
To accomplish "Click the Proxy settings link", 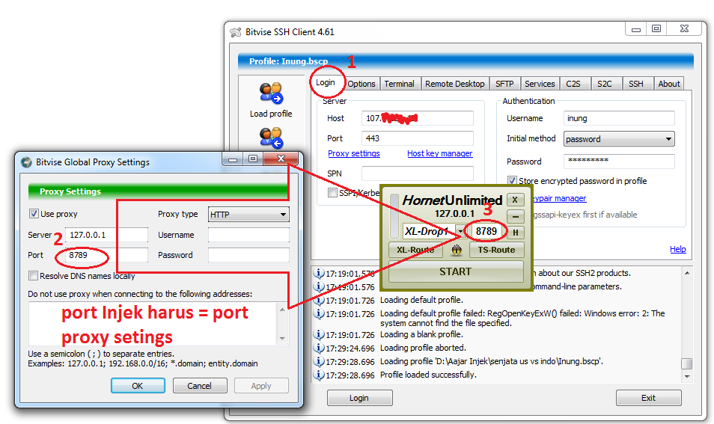I will click(x=354, y=153).
